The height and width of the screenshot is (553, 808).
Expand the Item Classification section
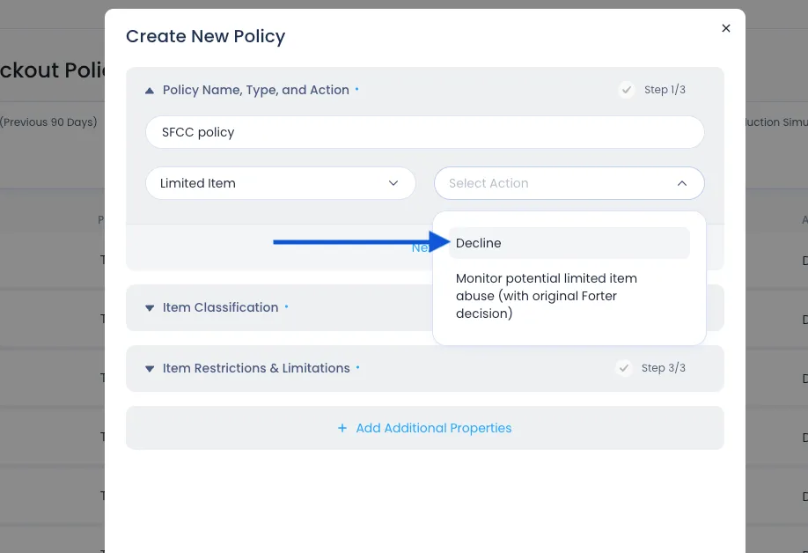pos(150,308)
